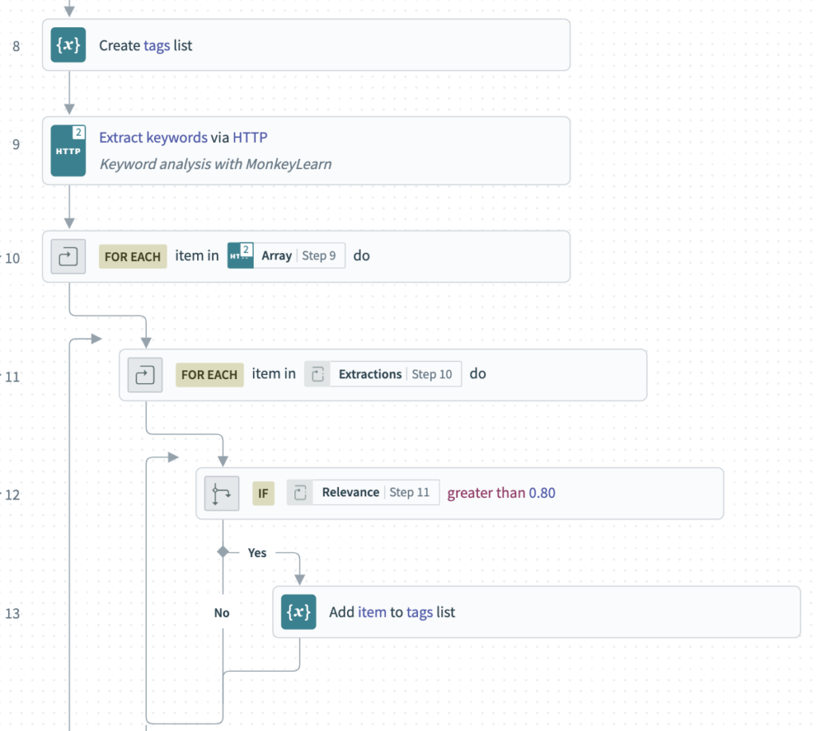
Task: Select the Yes branch label
Action: point(257,552)
